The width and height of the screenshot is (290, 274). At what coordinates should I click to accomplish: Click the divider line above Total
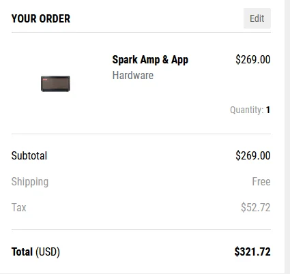(x=141, y=229)
